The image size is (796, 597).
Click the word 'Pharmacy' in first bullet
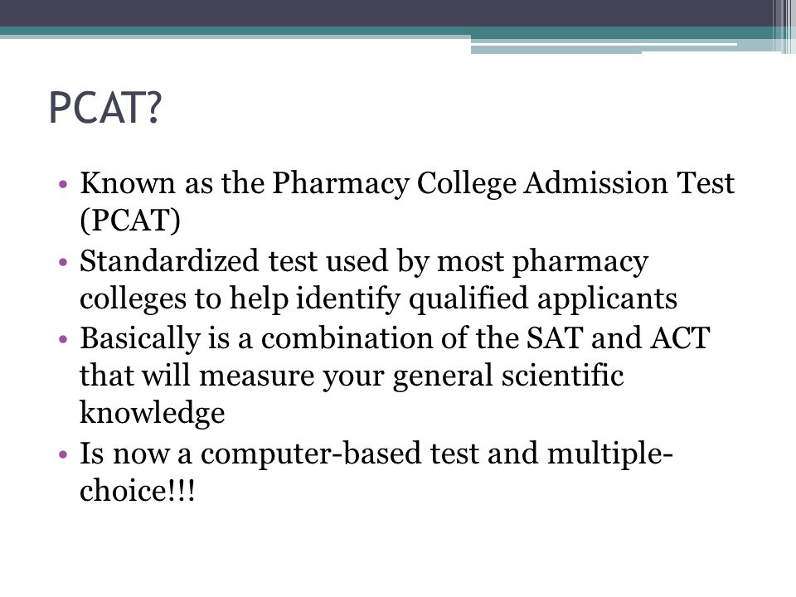pos(340,184)
